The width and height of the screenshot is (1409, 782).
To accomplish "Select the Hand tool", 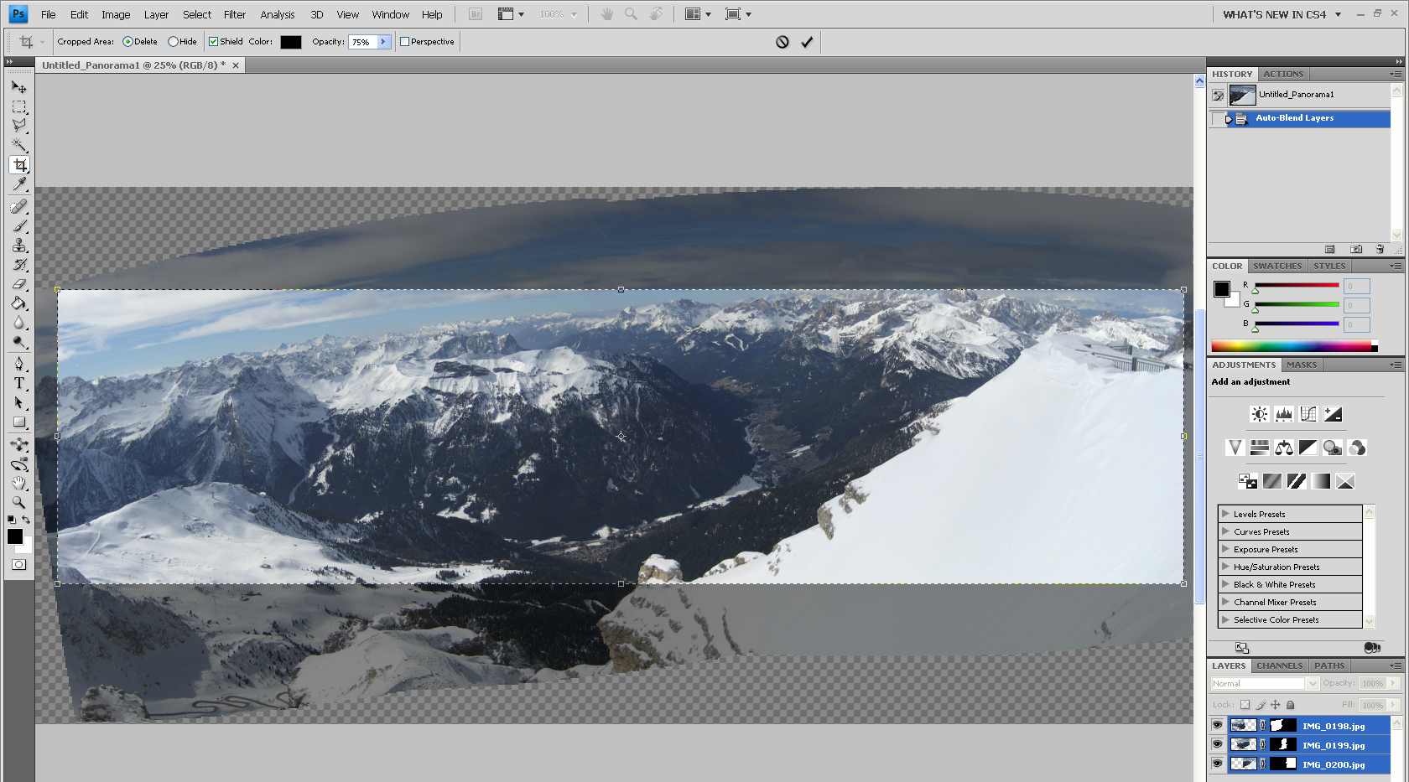I will click(x=18, y=484).
